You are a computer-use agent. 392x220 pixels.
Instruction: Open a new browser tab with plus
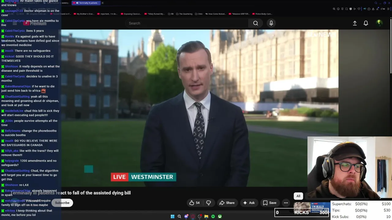[x=103, y=3]
